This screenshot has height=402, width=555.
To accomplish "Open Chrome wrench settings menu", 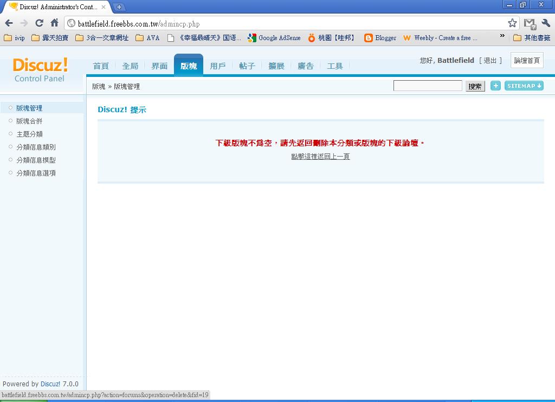I will pyautogui.click(x=546, y=23).
